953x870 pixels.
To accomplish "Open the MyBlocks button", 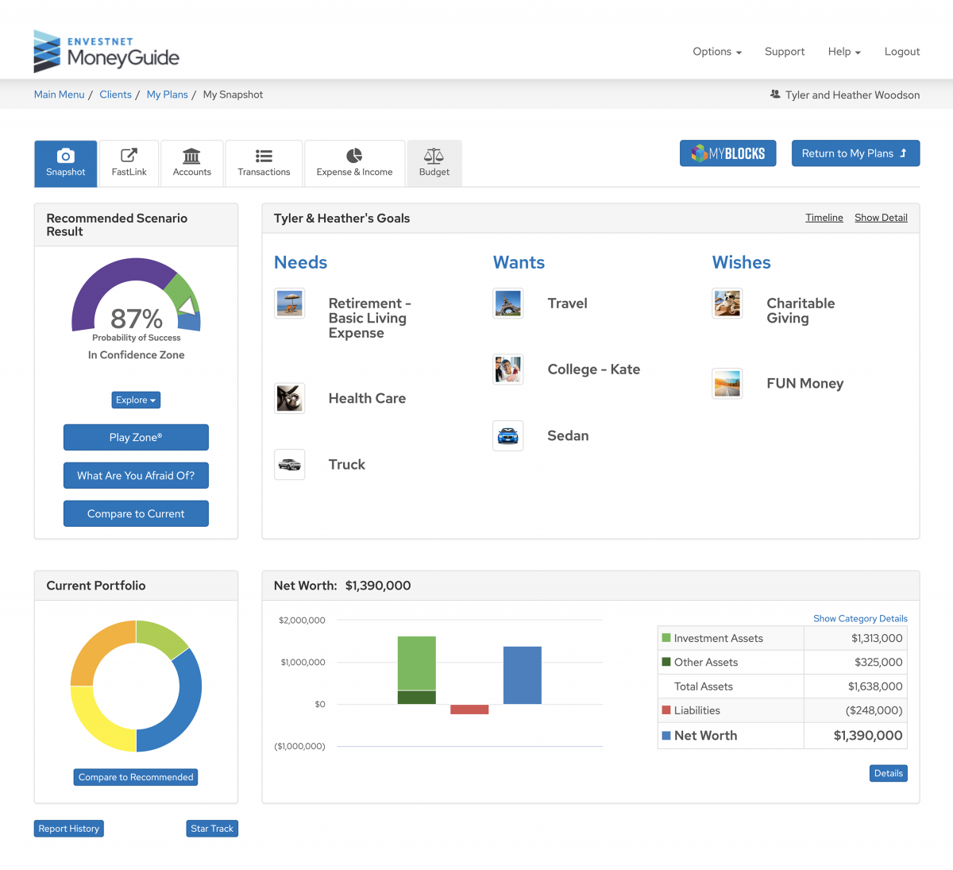I will tap(727, 153).
